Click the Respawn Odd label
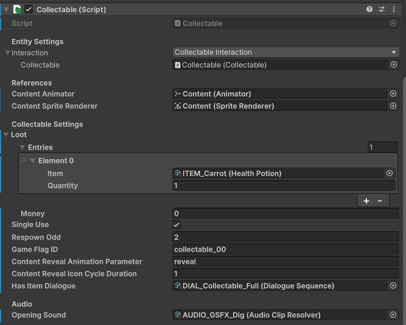The height and width of the screenshot is (325, 406). tap(37, 237)
